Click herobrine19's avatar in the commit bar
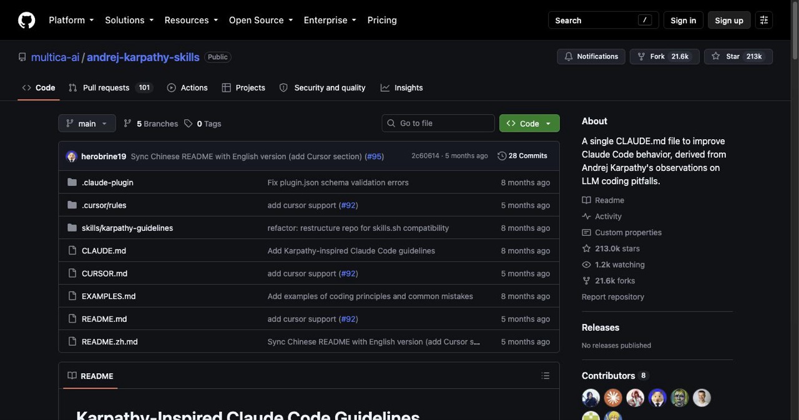The image size is (799, 420). pos(72,156)
